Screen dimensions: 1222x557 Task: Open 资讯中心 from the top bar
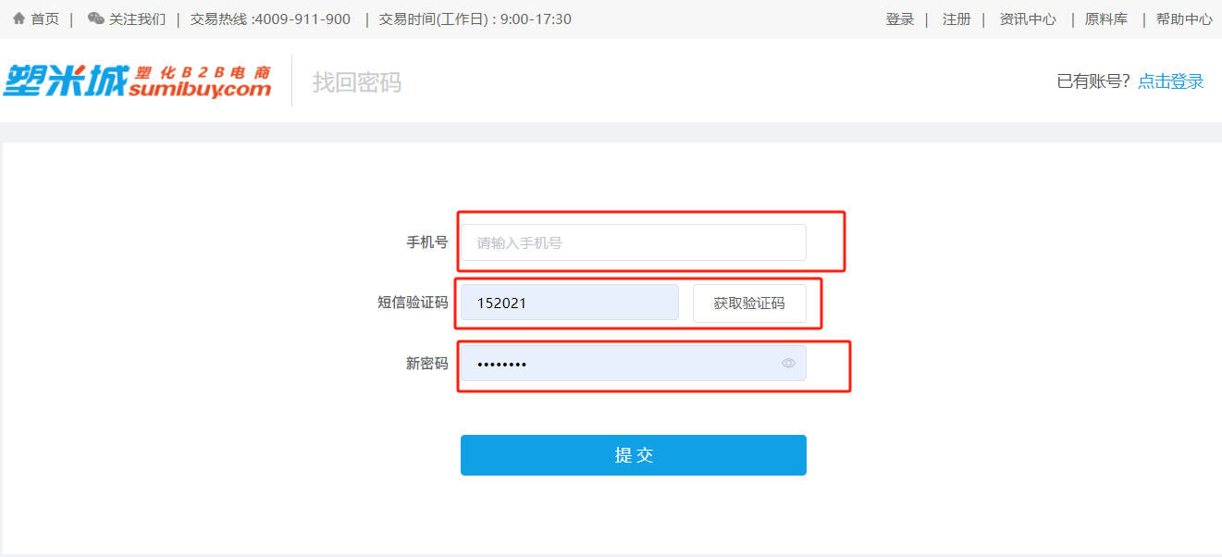[x=1028, y=19]
